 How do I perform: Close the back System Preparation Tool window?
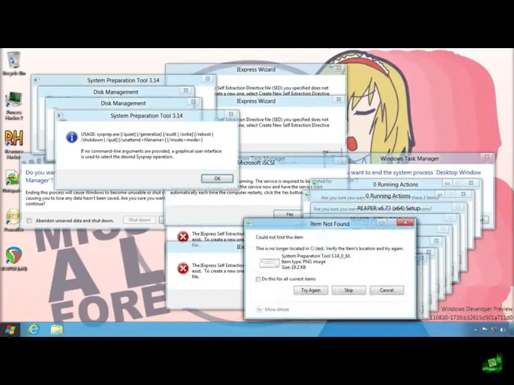click(207, 79)
